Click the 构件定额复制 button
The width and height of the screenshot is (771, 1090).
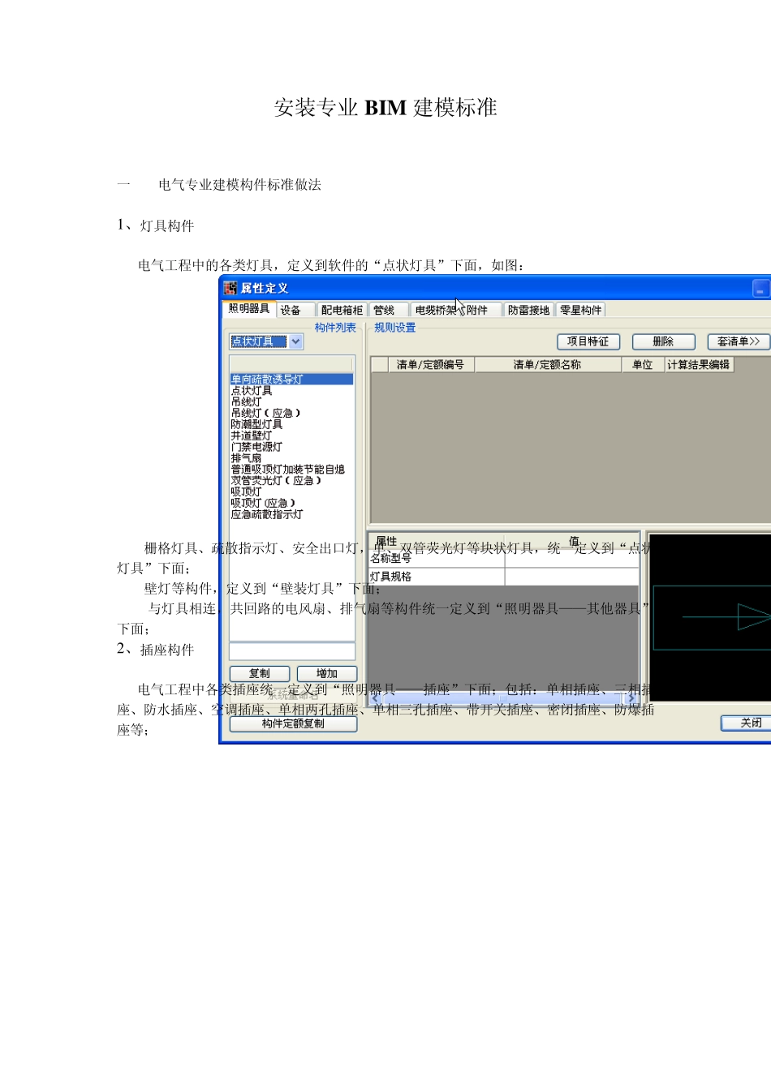pyautogui.click(x=293, y=723)
